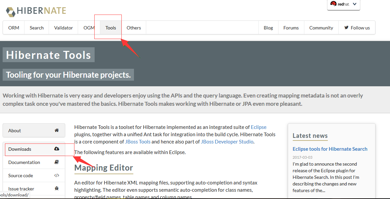Follow the JBoss Developer Studio hyperlink

click(x=227, y=142)
